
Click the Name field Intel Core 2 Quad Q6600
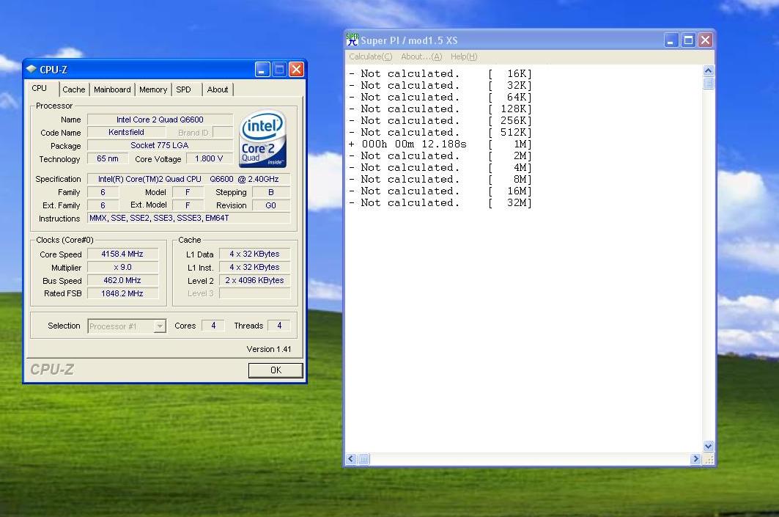pos(160,120)
